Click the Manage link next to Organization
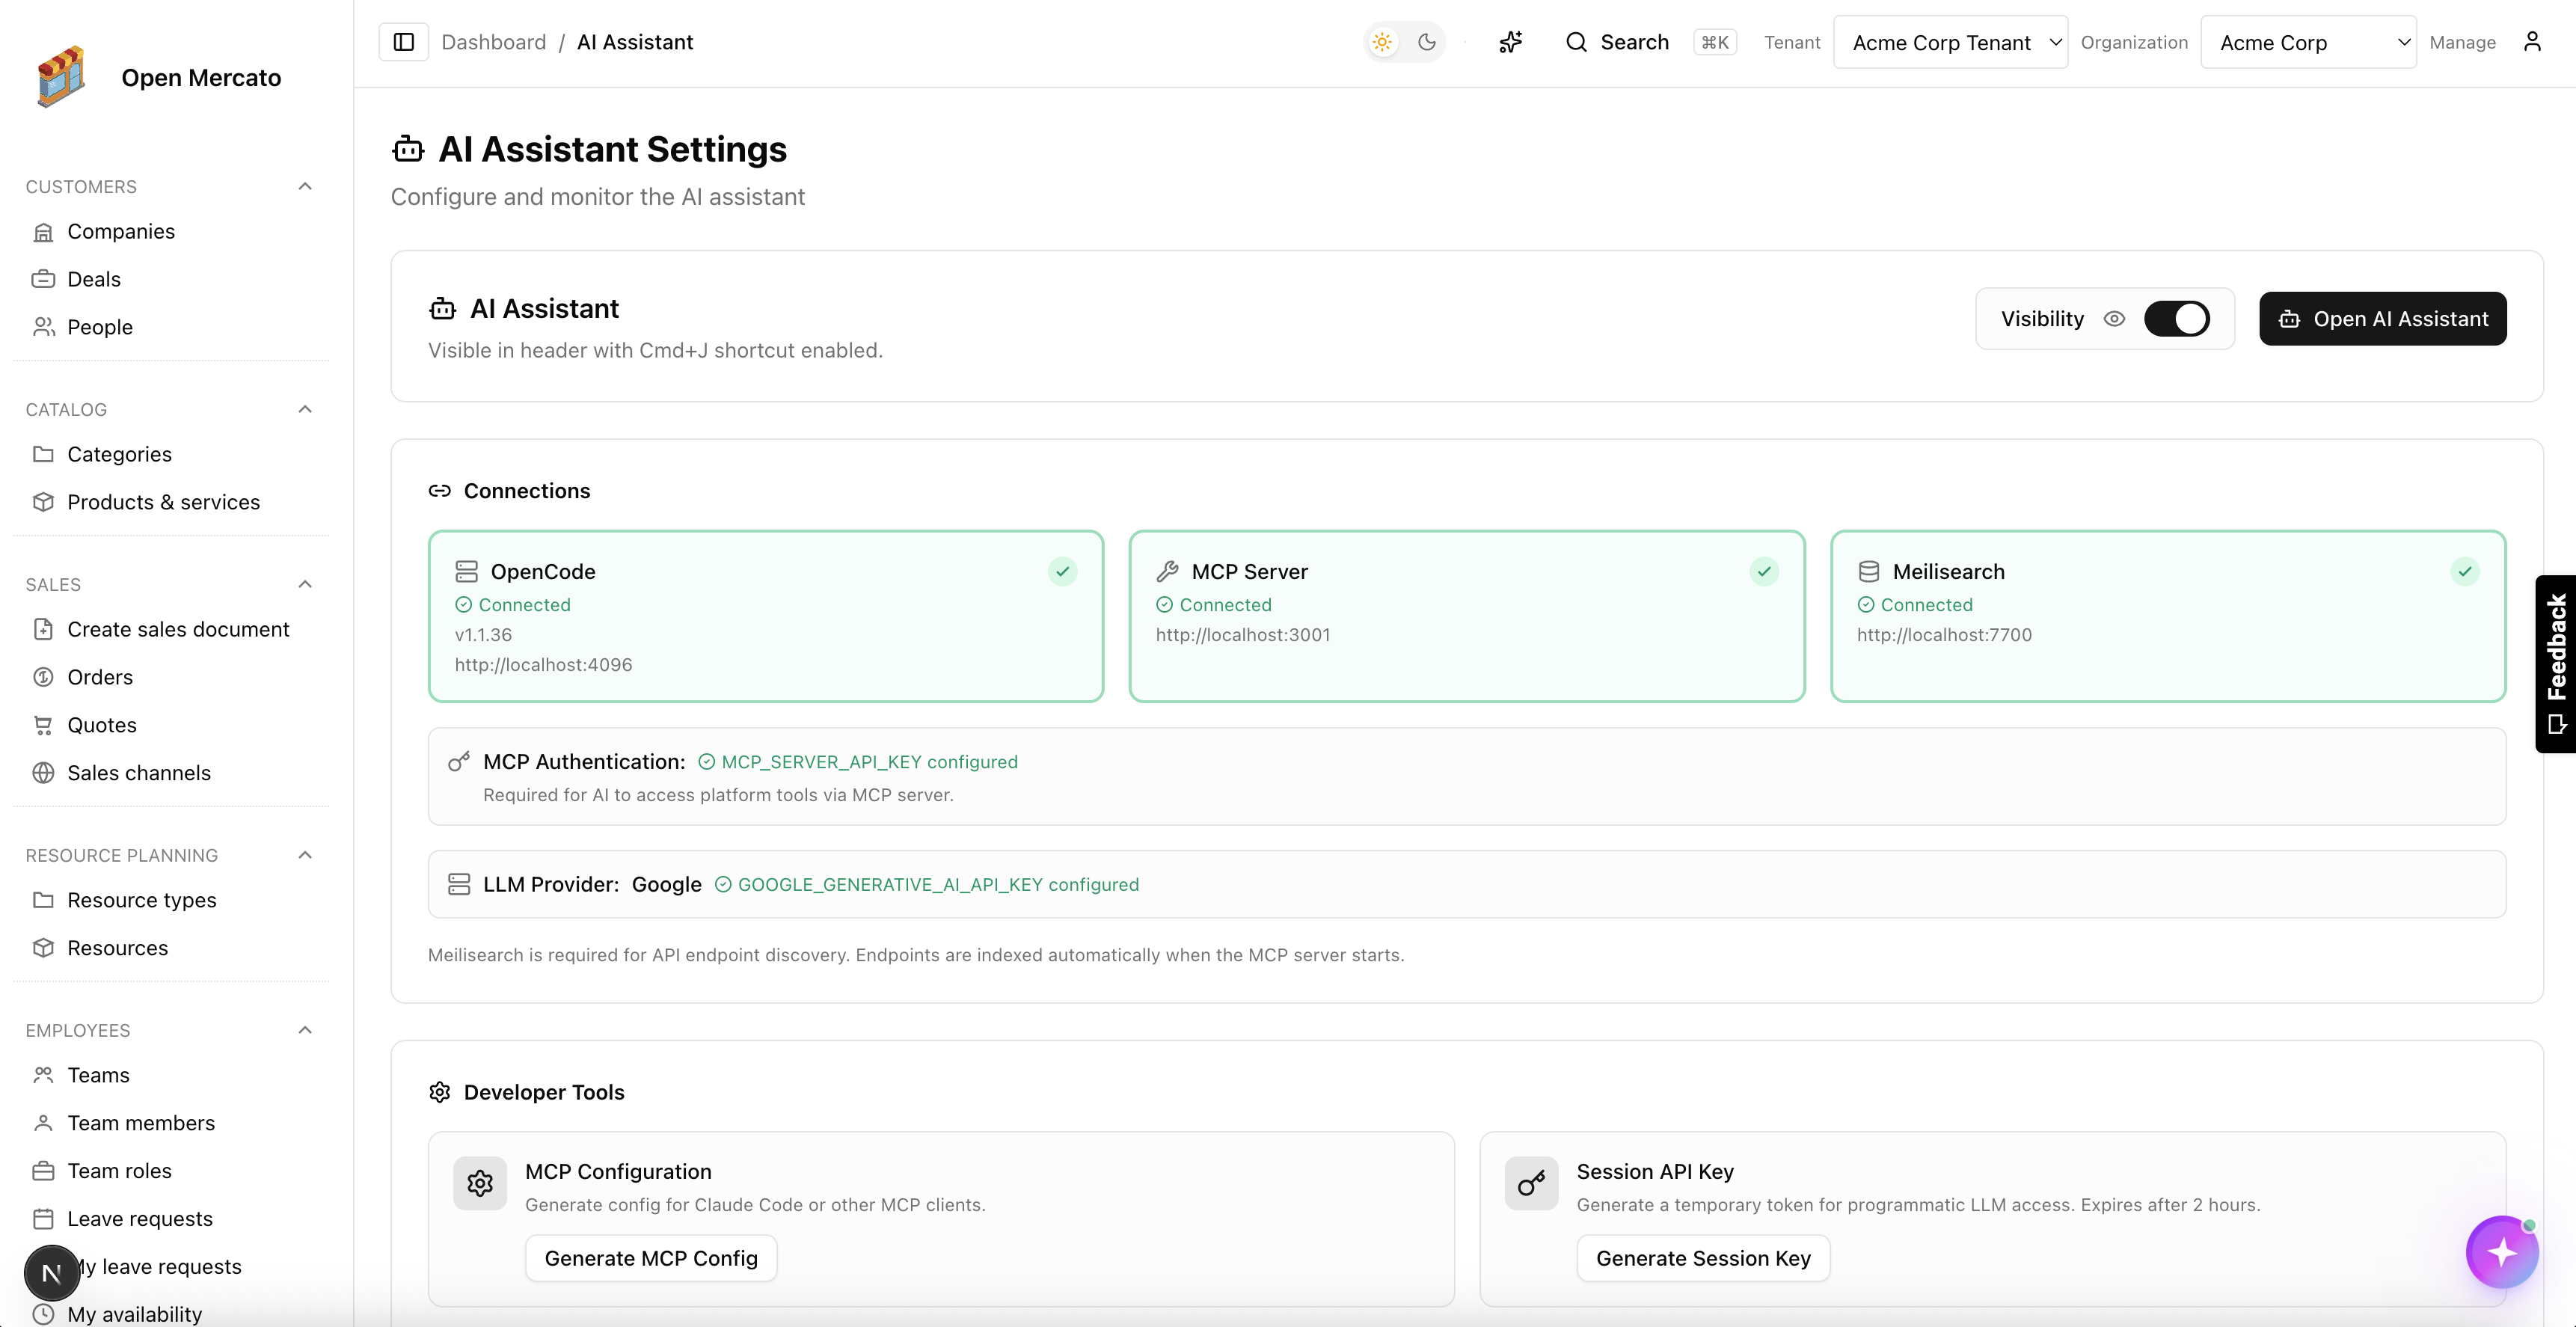This screenshot has height=1327, width=2576. tap(2463, 41)
